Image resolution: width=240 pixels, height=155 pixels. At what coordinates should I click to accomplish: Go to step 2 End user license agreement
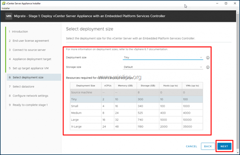(x=29, y=41)
